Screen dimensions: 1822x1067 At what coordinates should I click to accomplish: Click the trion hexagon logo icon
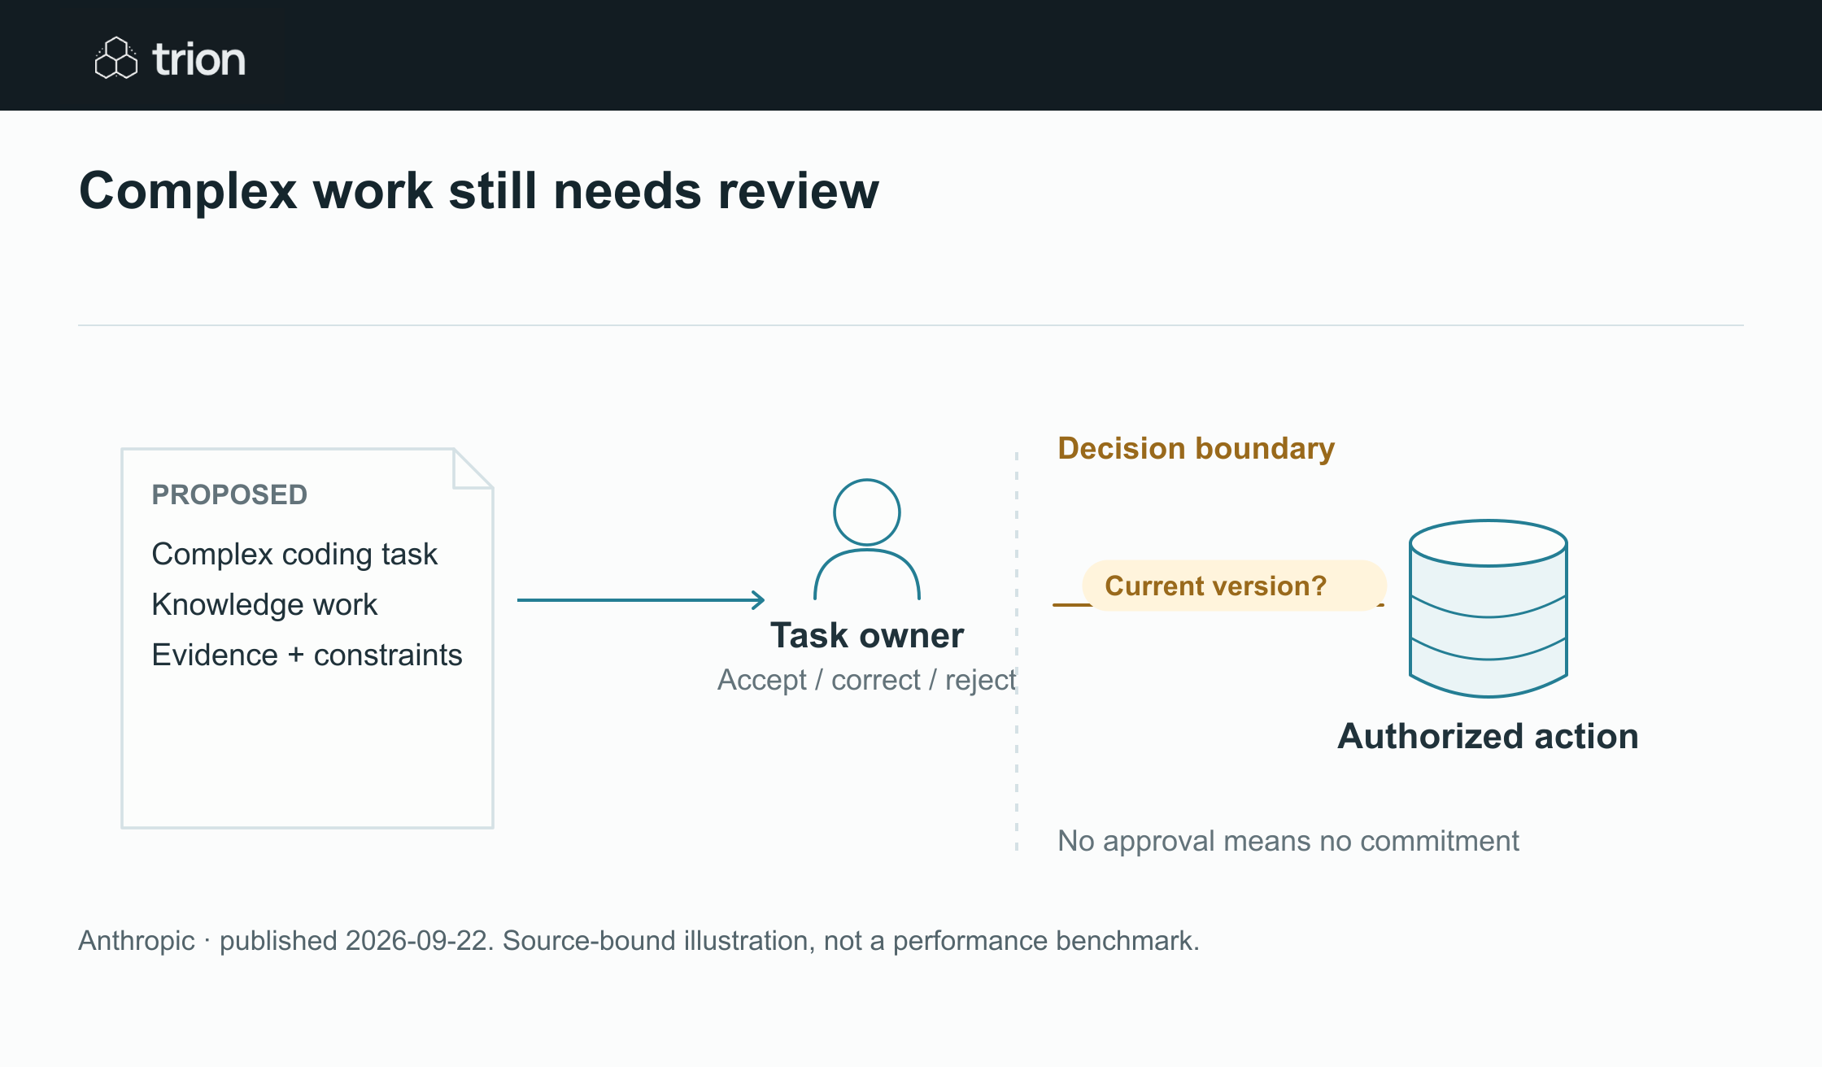pyautogui.click(x=116, y=58)
